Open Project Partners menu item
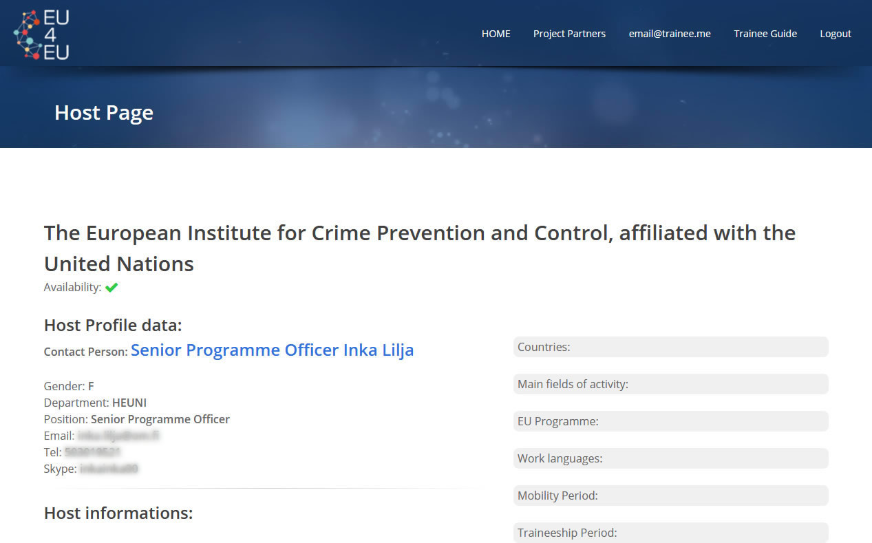The image size is (872, 543). point(569,34)
